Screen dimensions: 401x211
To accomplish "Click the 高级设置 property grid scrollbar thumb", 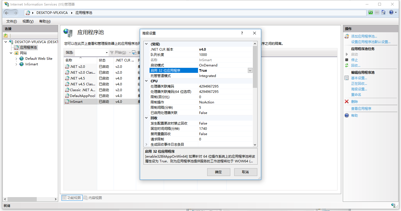I will tap(255, 67).
